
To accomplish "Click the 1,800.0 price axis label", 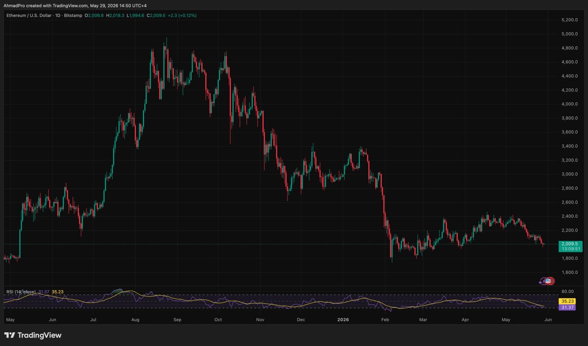I will (x=568, y=258).
